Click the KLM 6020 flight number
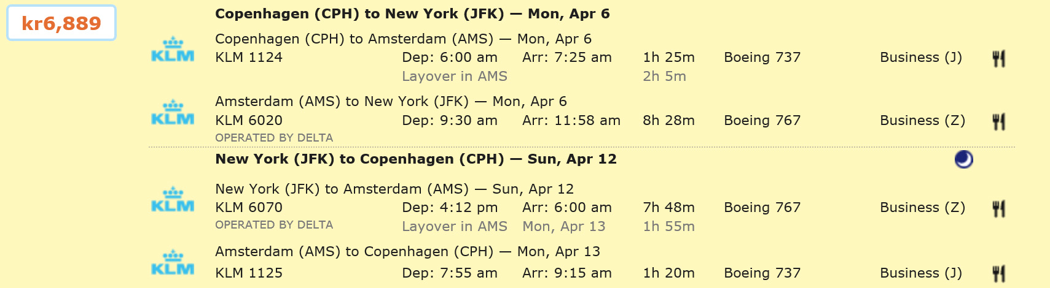1050x288 pixels. (x=249, y=121)
